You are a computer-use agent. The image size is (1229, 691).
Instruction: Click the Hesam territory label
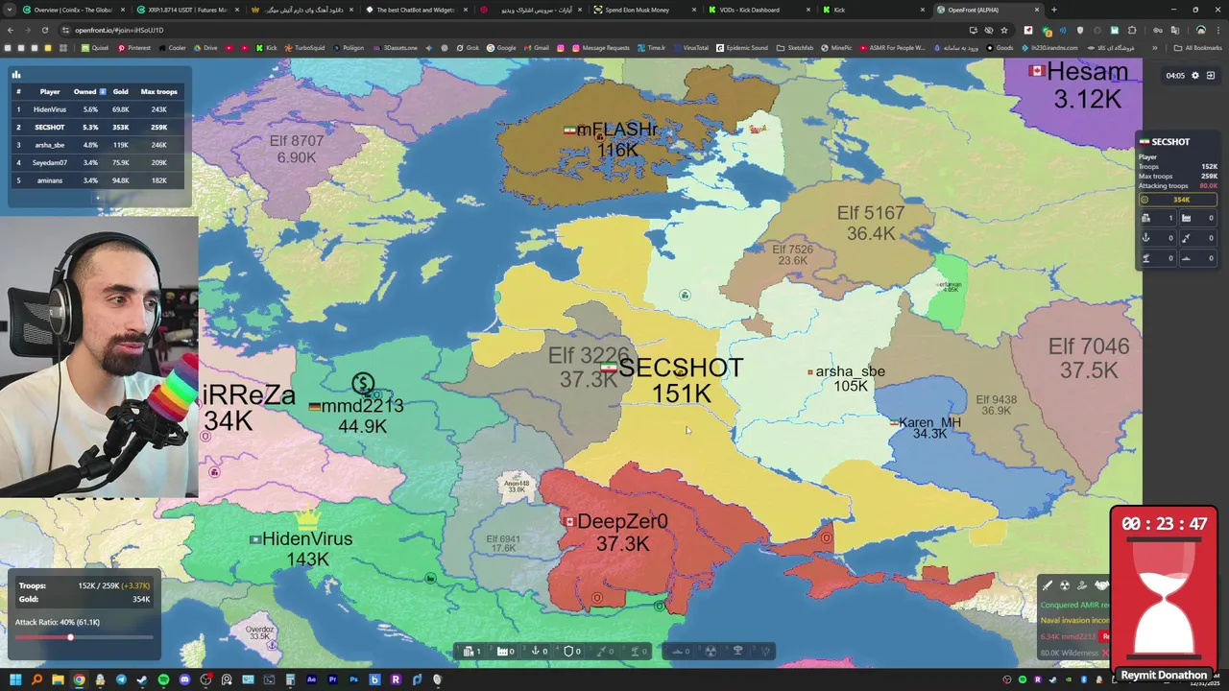tap(1079, 84)
